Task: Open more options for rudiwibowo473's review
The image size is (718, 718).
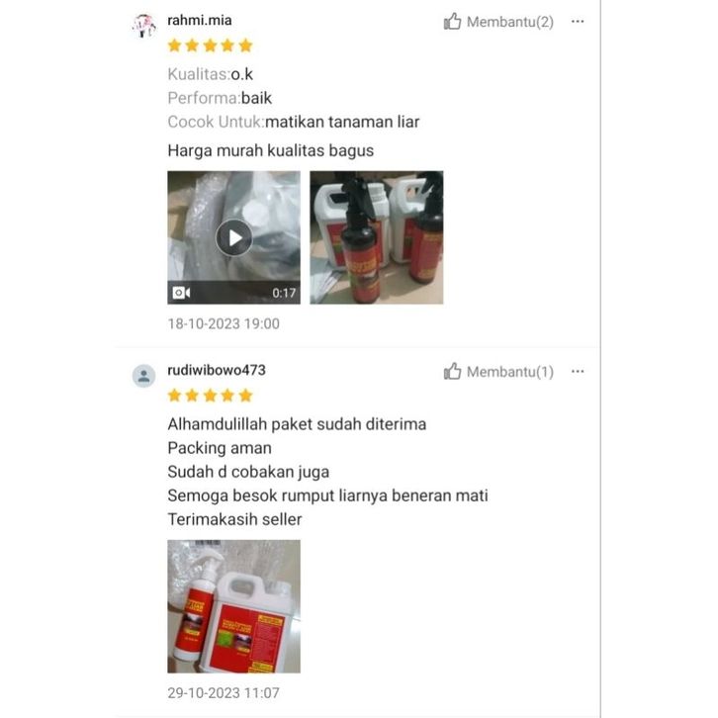Action: [578, 372]
